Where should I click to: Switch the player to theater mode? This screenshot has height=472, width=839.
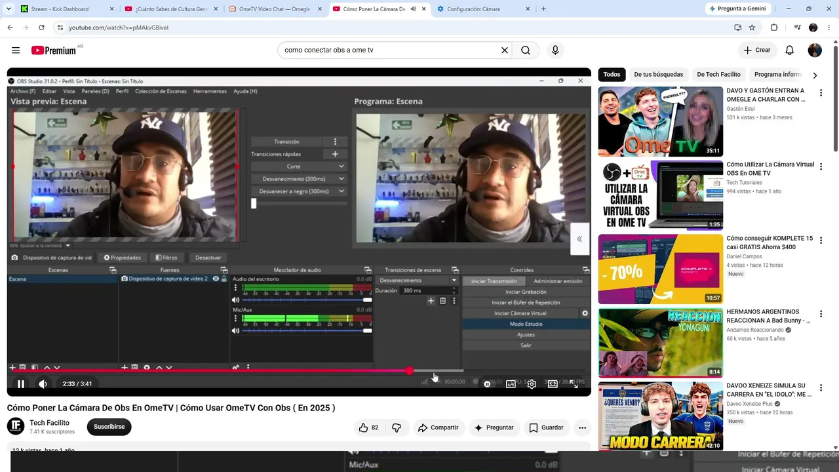point(553,384)
